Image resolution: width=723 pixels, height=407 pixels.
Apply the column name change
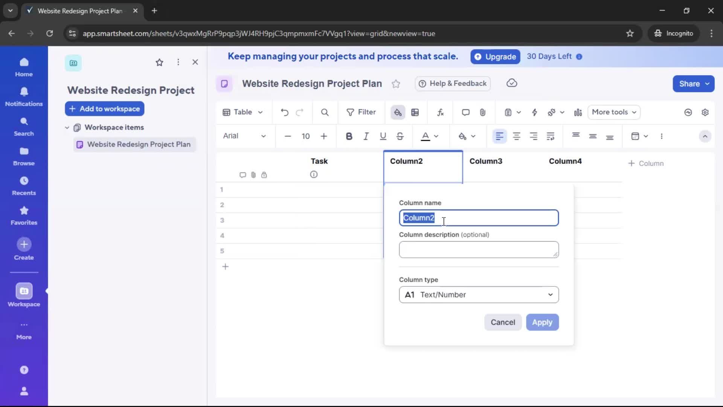point(542,322)
